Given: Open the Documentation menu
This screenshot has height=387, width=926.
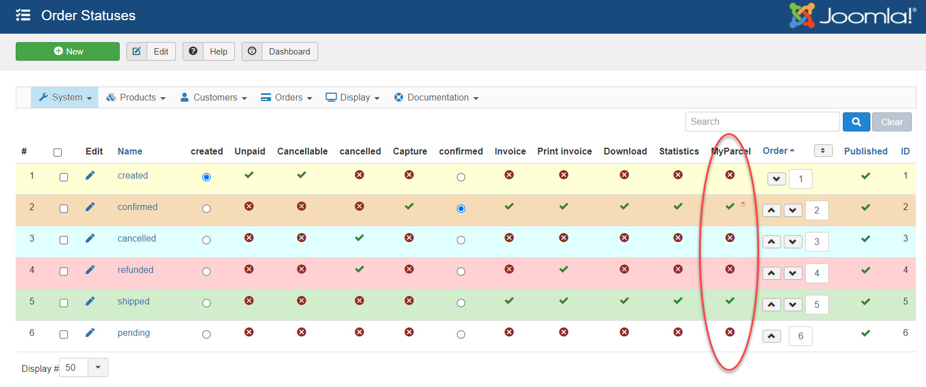Looking at the screenshot, I should (437, 98).
